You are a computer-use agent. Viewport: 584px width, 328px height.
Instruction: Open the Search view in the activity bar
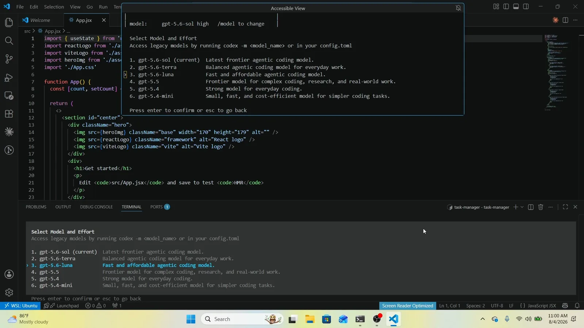point(9,41)
